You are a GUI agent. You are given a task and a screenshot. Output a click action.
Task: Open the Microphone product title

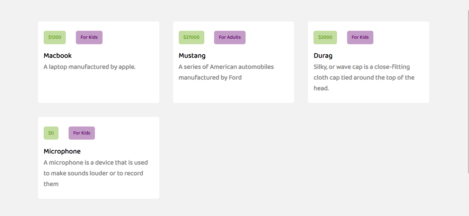coord(62,151)
